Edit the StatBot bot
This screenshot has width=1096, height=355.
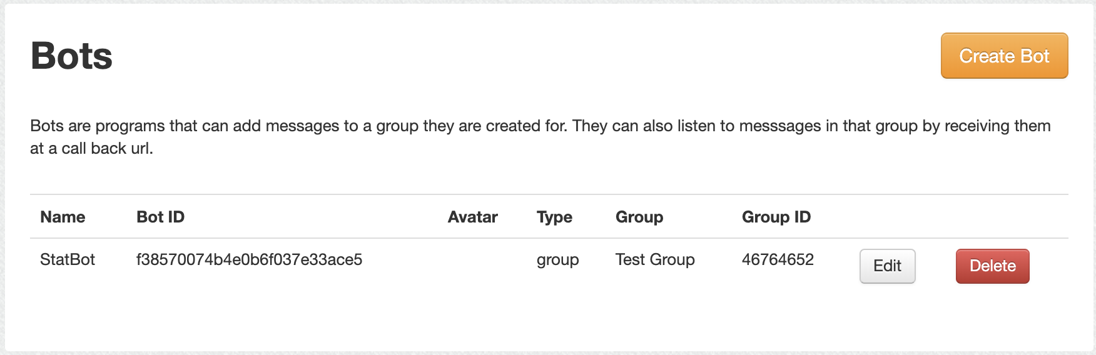click(887, 266)
